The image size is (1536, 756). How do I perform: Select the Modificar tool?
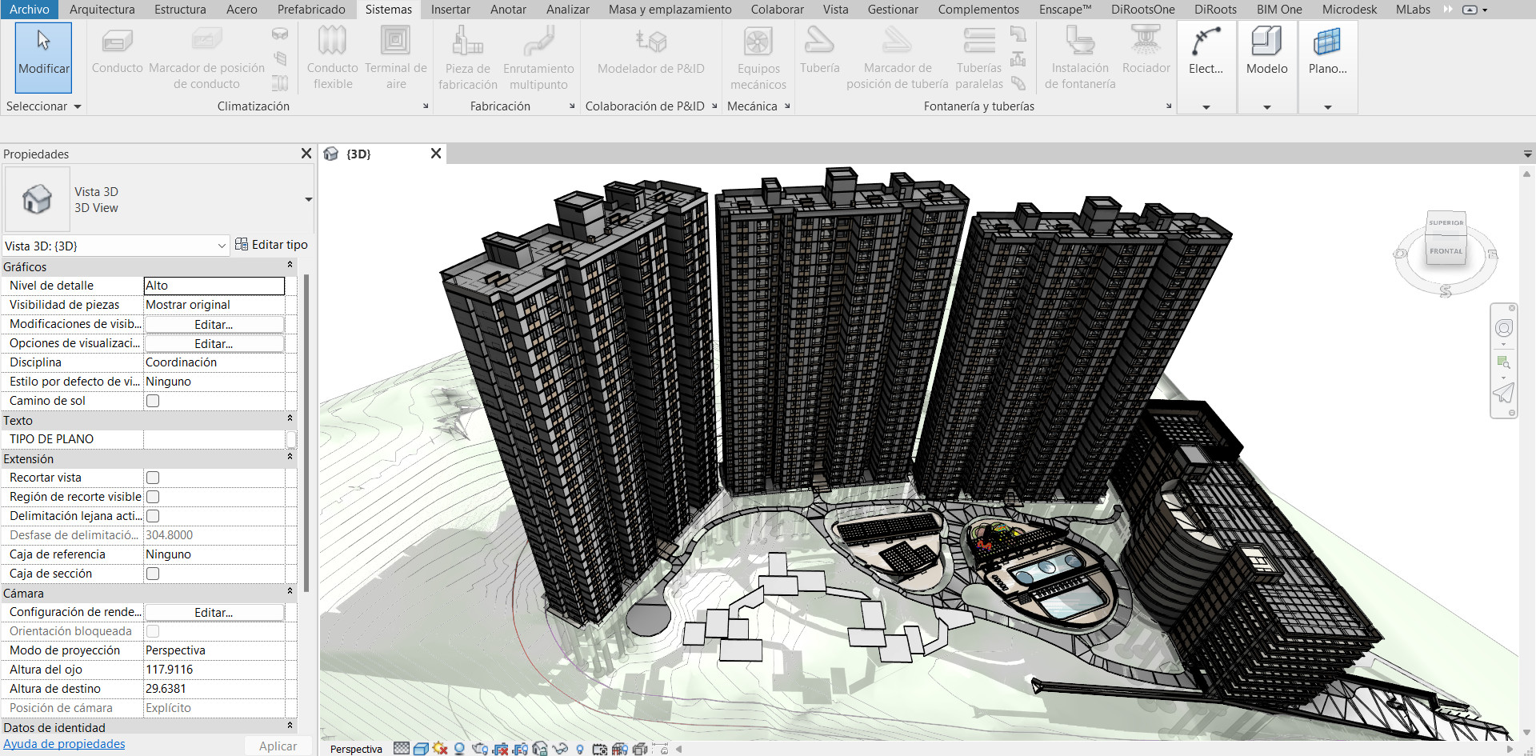coord(43,56)
